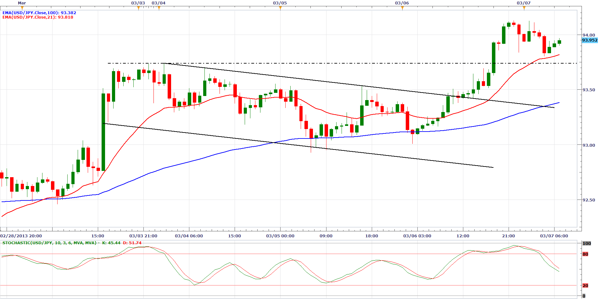Click the orange 03/07 date marker triangle
Viewport: 602px width, 299px height.
click(x=524, y=8)
